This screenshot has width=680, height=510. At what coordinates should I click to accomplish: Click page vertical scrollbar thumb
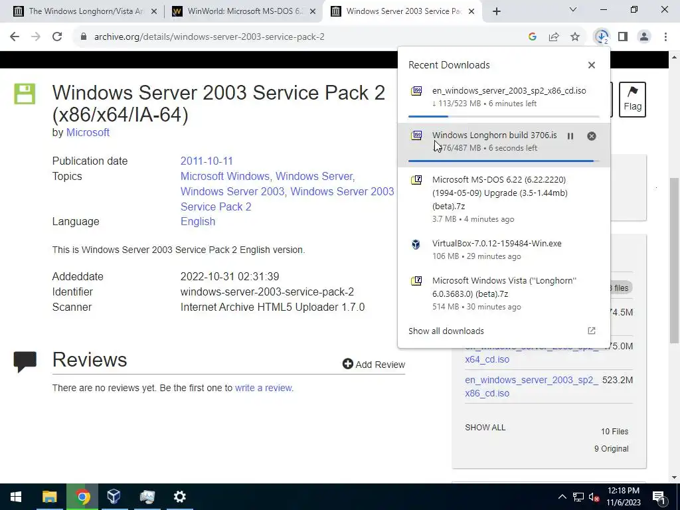click(x=675, y=260)
